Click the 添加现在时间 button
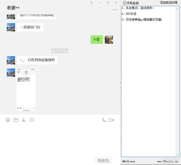This screenshot has width=181, height=165. (x=169, y=3)
